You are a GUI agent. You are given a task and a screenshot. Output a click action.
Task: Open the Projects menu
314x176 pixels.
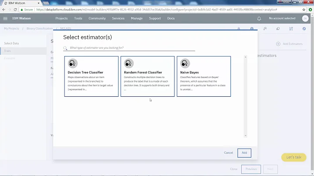[61, 18]
